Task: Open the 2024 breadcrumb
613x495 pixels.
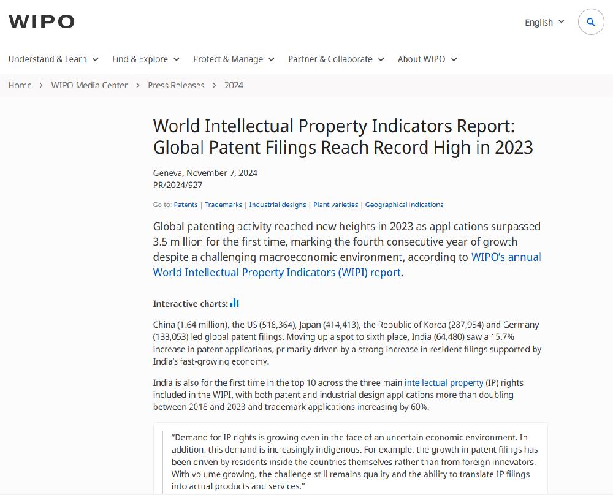Action: tap(234, 85)
